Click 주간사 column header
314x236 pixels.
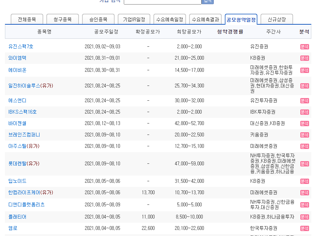273,32
